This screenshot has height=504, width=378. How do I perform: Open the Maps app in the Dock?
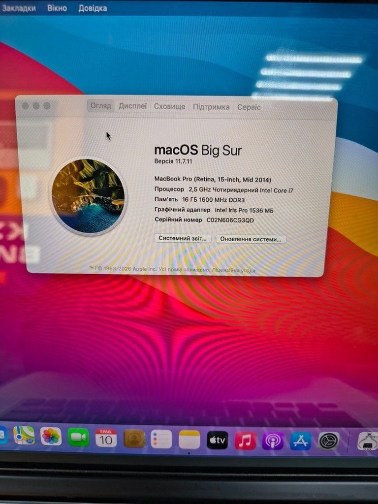pos(24,435)
